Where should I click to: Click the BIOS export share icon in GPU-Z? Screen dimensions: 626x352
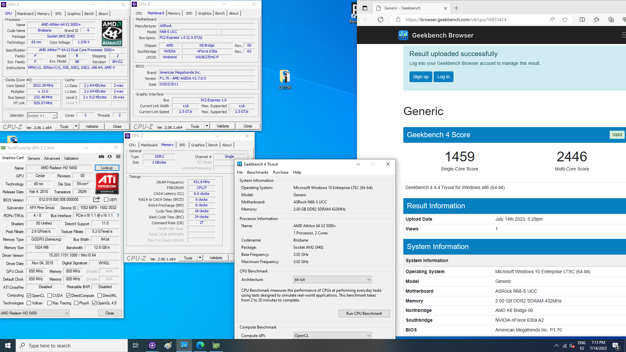(x=97, y=199)
